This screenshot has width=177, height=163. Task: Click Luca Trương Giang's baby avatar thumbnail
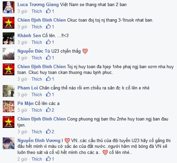[9, 7]
